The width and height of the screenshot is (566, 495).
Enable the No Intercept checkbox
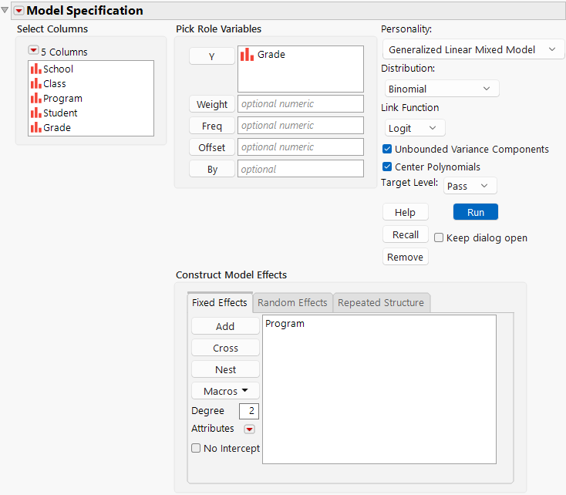(x=196, y=448)
